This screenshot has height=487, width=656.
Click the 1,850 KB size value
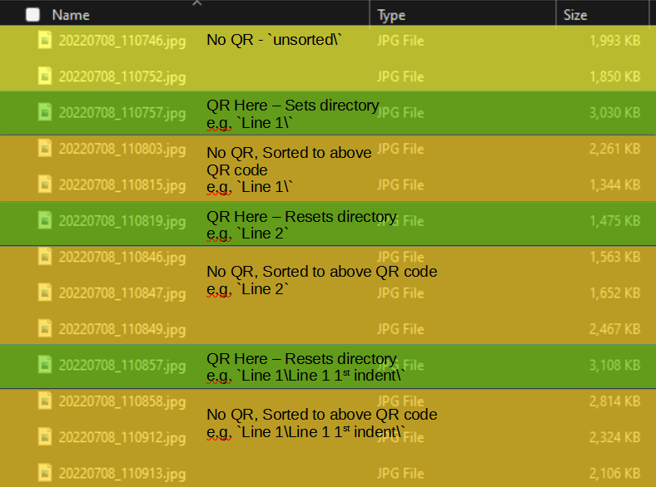pos(614,76)
